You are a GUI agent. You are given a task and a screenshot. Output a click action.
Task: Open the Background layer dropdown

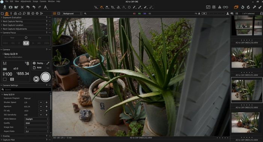click(x=72, y=14)
